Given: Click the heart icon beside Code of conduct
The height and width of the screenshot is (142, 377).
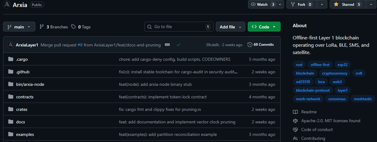Looking at the screenshot, I should (295, 129).
